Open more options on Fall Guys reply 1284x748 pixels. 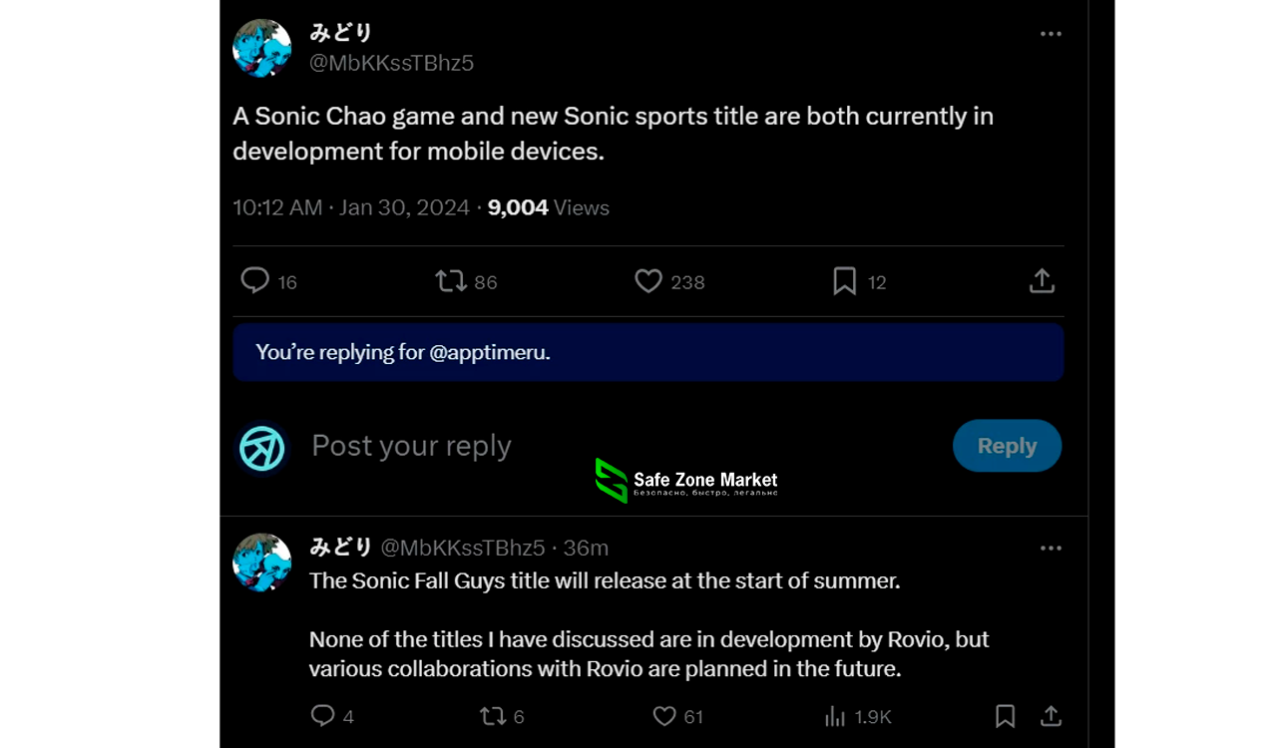[x=1051, y=548]
